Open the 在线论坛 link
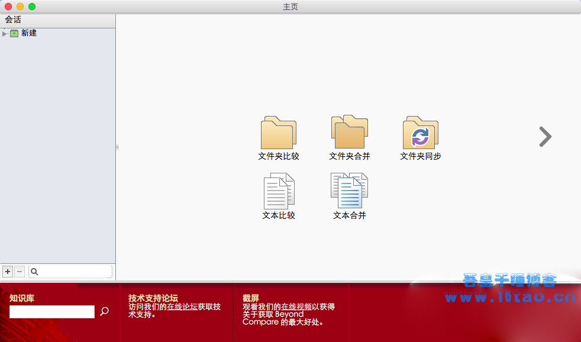The image size is (581, 342). point(182,306)
